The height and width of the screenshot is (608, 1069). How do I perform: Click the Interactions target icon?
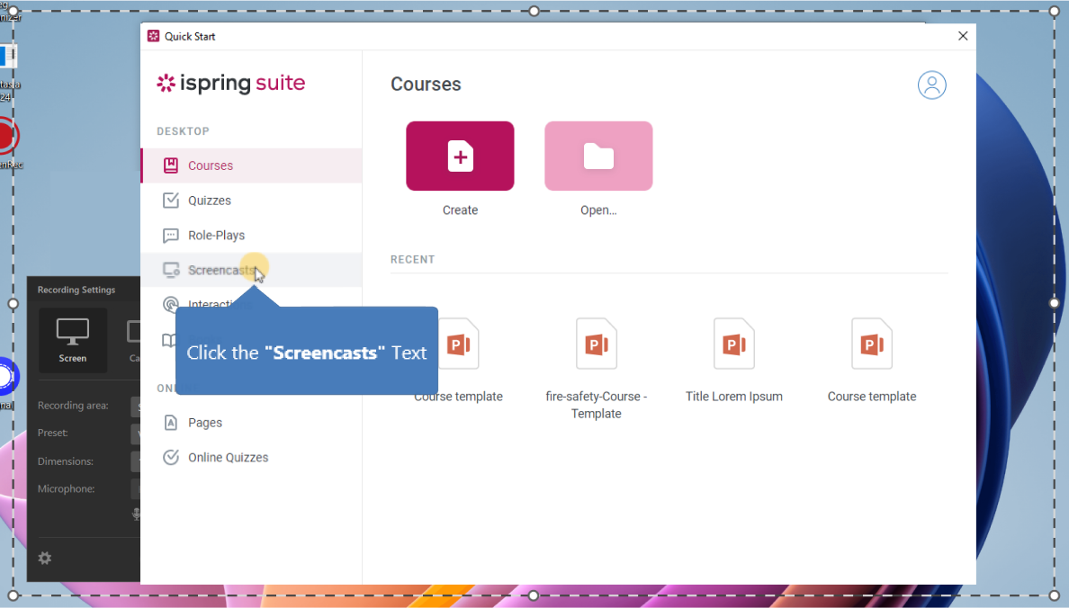[170, 304]
